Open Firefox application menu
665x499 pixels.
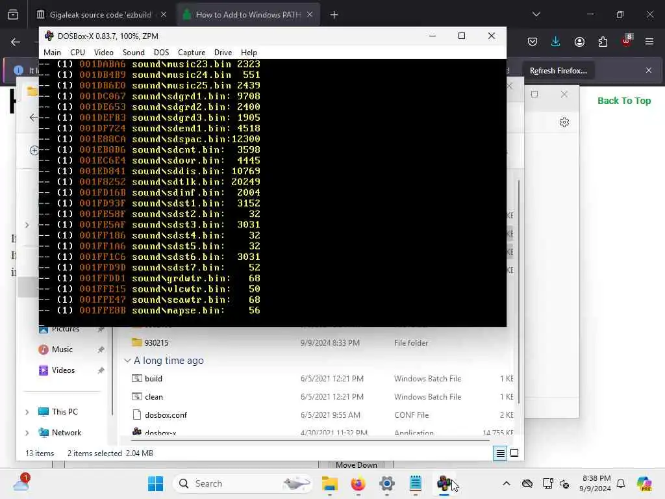pyautogui.click(x=649, y=42)
